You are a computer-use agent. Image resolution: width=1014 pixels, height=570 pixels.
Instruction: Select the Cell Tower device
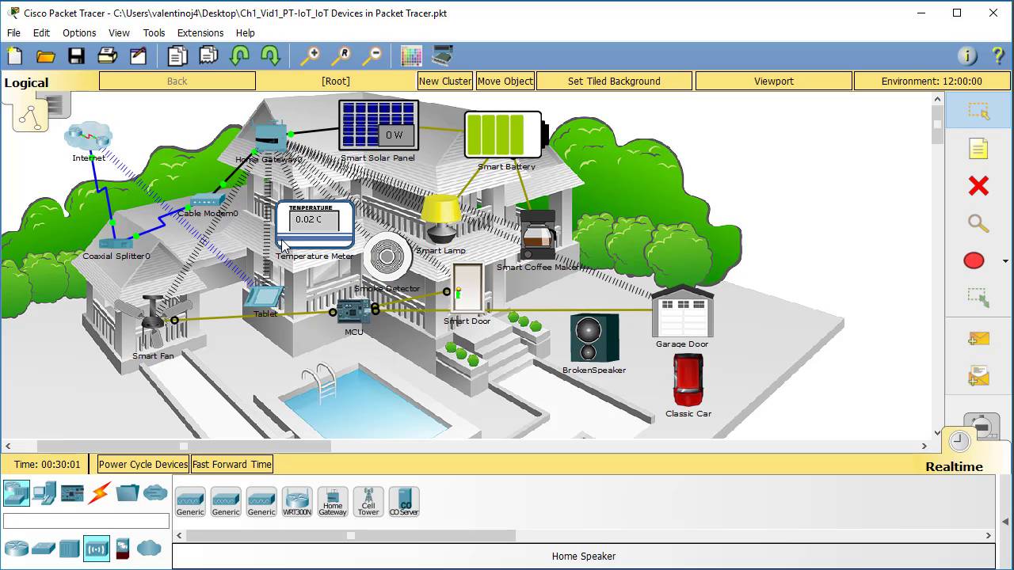click(x=368, y=502)
